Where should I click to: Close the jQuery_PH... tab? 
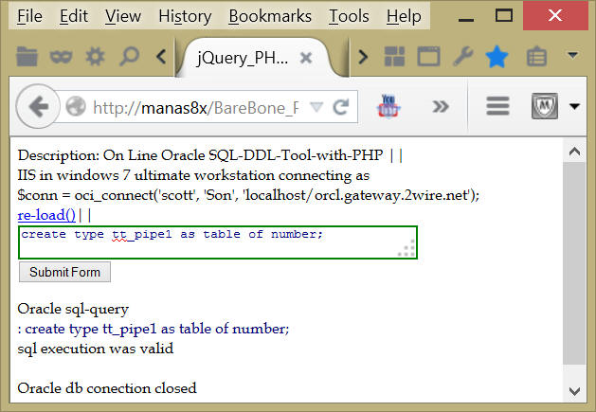[x=306, y=58]
